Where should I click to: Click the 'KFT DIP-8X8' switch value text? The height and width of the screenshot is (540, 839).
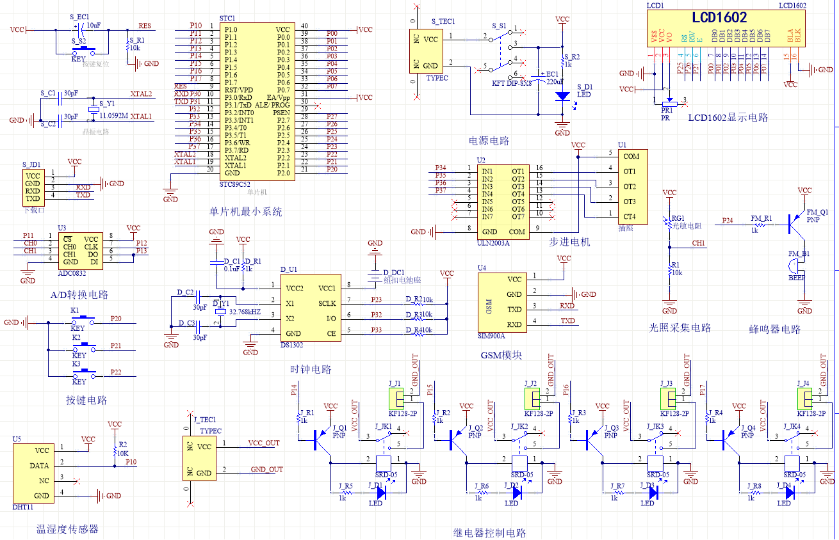tap(512, 83)
